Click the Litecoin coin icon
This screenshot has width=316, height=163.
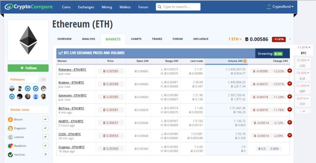(x=10, y=137)
